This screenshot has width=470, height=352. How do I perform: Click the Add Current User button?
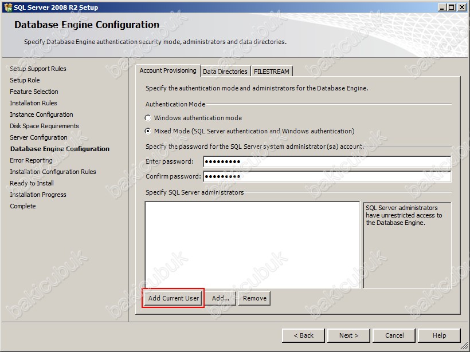click(x=174, y=298)
